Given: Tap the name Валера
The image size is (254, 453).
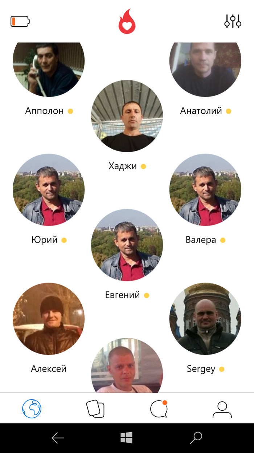Looking at the screenshot, I should click(x=201, y=240).
